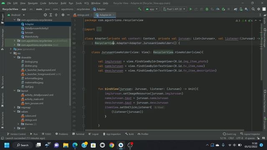Click the Windows Start button
The image size is (267, 150).
[7, 145]
